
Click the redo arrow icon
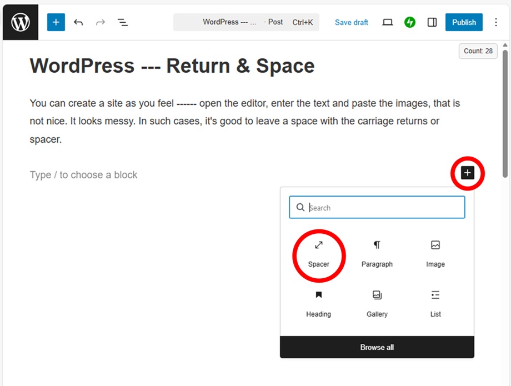coord(100,22)
